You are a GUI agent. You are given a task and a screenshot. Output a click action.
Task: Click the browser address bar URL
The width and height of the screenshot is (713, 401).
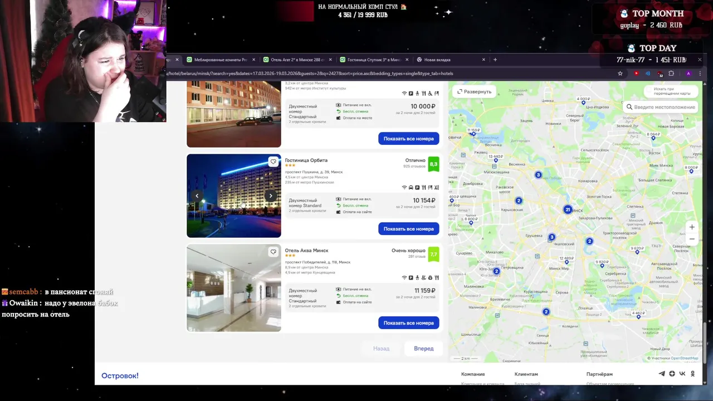click(310, 74)
